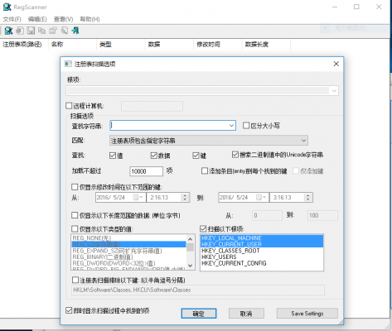
Task: Click the find magnifier toolbar icon
Action: 65,31
